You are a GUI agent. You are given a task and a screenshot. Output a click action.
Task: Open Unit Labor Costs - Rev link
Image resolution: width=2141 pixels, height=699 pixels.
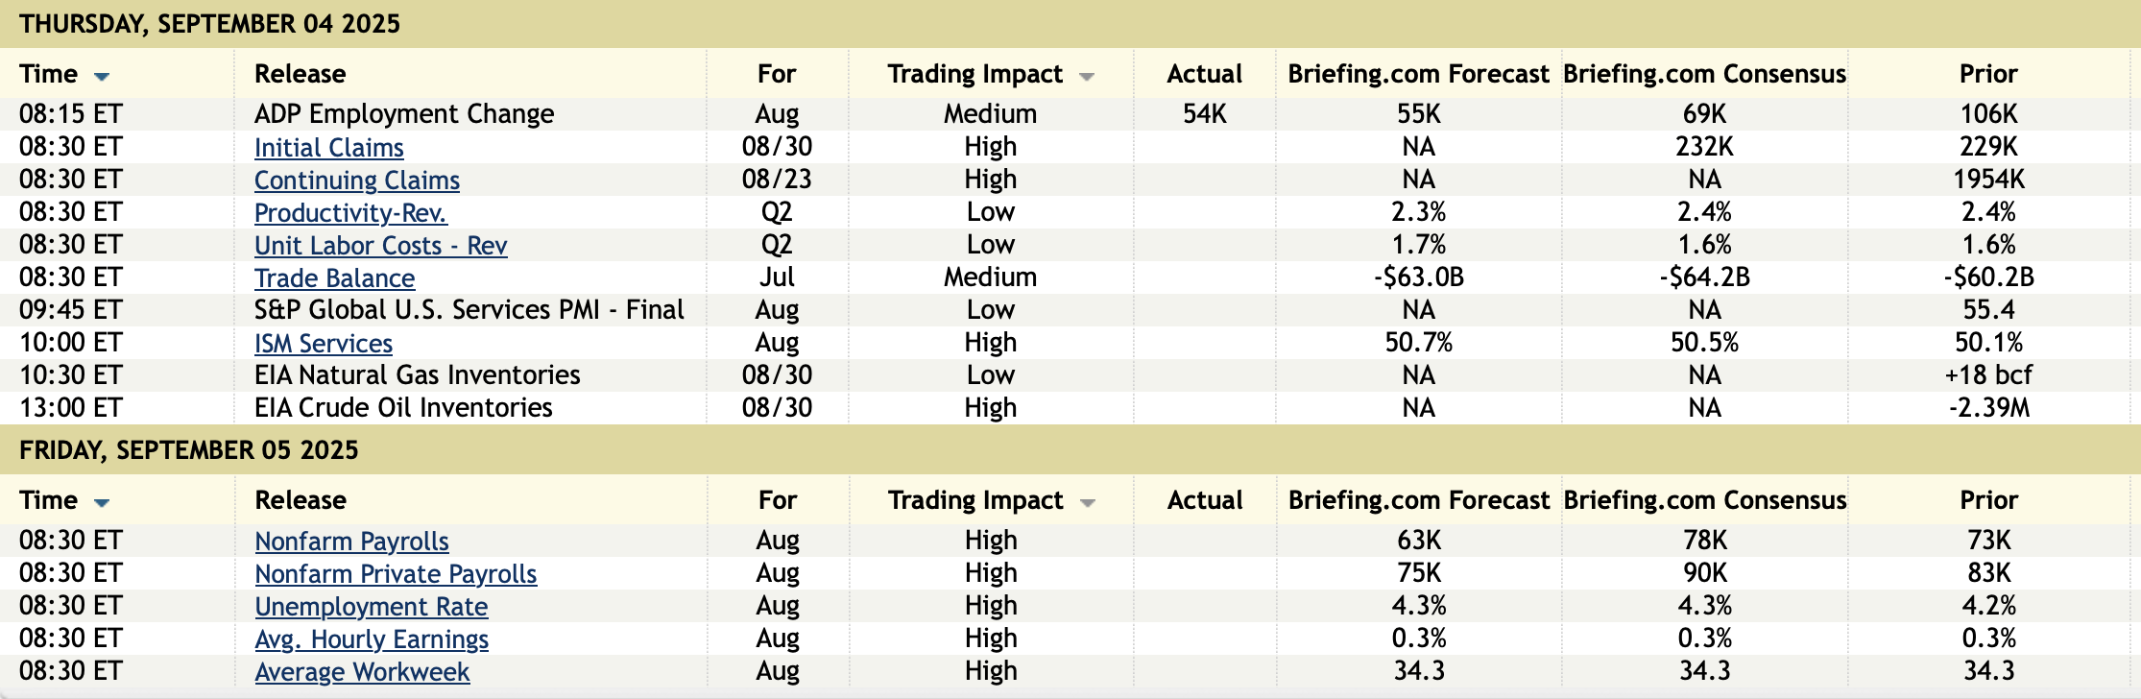(380, 246)
